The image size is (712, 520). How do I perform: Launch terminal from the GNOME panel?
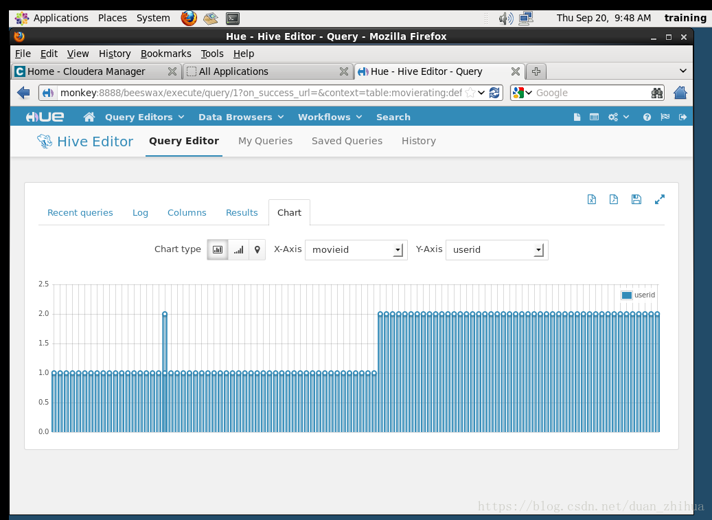(233, 18)
